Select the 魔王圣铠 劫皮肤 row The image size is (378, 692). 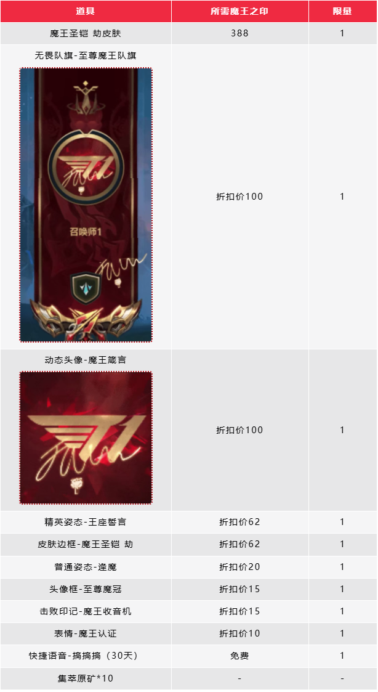[188, 33]
